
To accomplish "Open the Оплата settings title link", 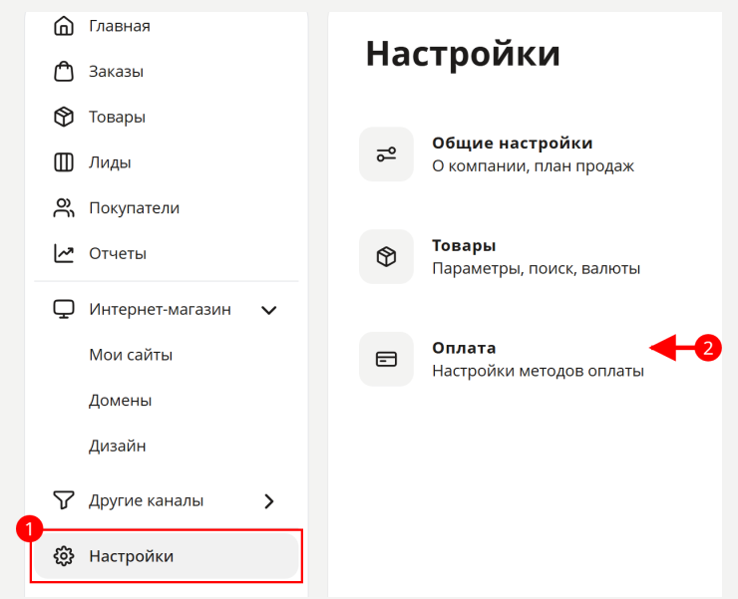I will pyautogui.click(x=464, y=348).
